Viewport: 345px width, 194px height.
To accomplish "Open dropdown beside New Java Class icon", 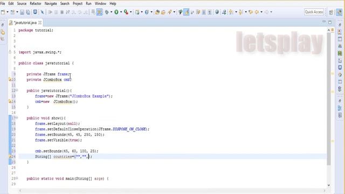I will [151, 12].
